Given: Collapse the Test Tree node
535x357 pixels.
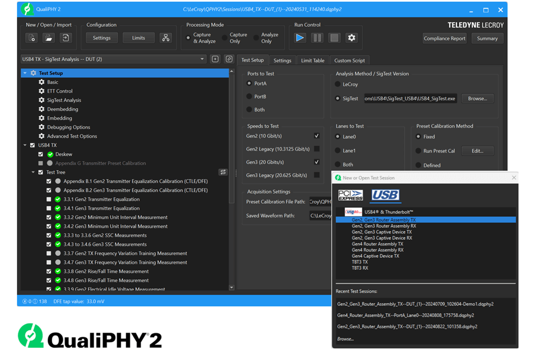Looking at the screenshot, I should point(33,173).
